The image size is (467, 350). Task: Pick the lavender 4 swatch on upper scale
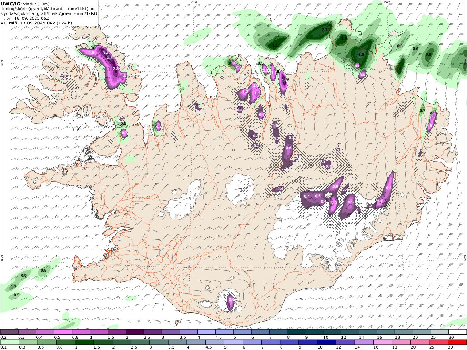[x=207, y=332]
